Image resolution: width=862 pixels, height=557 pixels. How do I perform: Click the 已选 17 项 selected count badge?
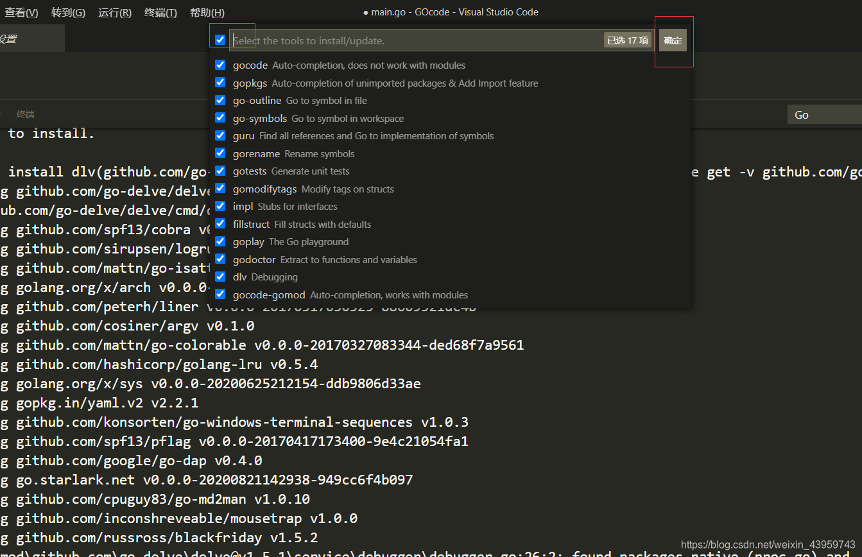(x=628, y=40)
